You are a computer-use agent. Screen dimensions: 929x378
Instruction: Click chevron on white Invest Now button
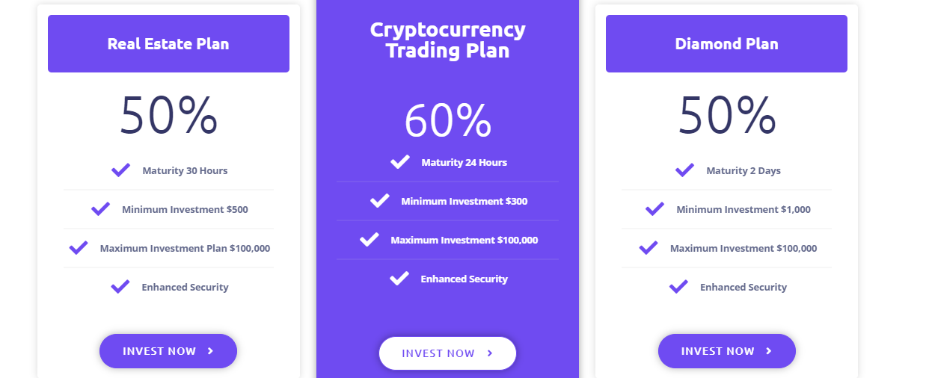click(x=490, y=353)
